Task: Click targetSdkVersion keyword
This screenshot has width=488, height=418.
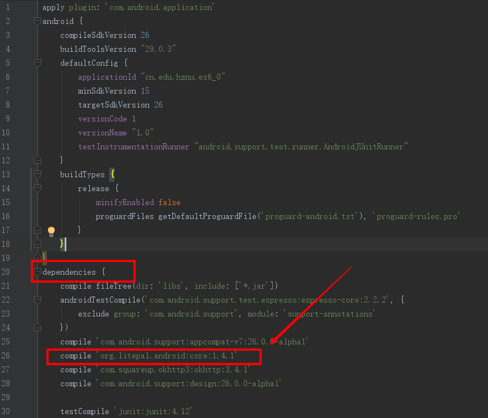Action: click(x=114, y=105)
